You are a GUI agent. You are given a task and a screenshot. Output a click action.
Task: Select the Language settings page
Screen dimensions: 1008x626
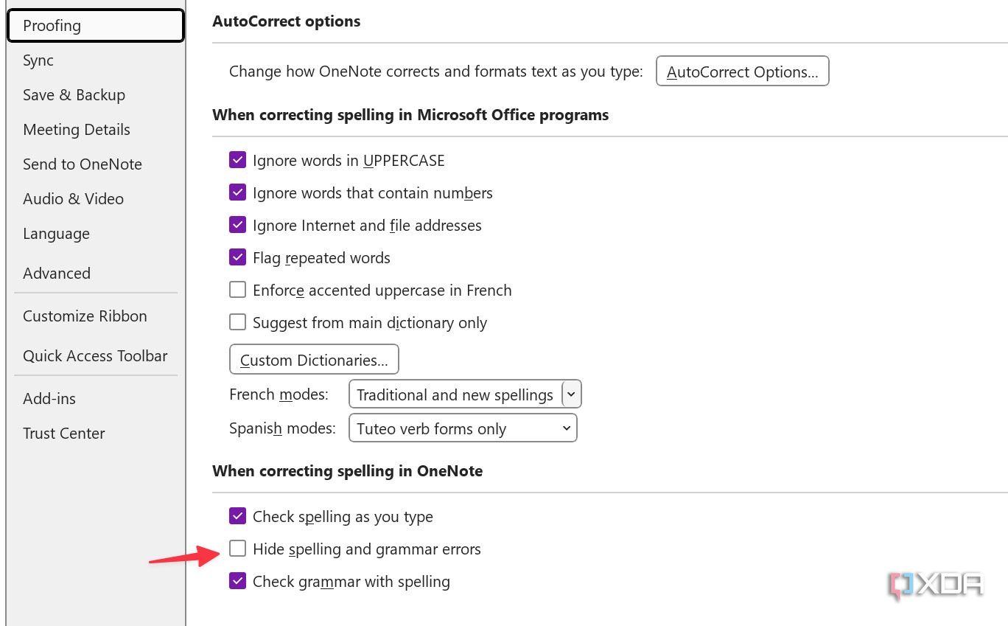click(x=56, y=233)
